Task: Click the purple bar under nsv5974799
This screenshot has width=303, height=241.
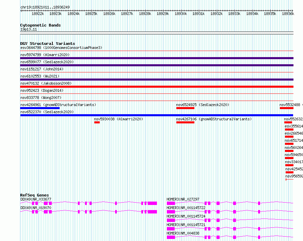Action: point(157,58)
